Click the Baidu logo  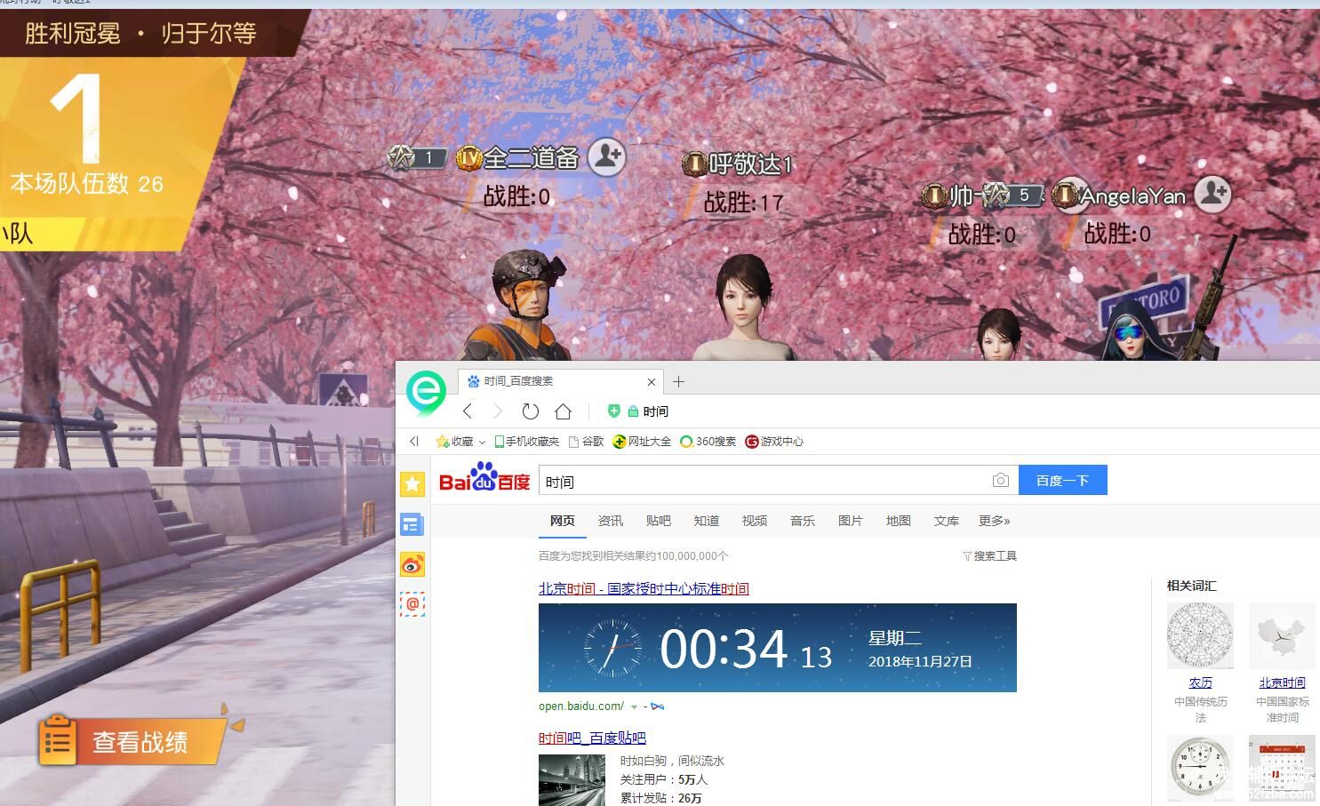[x=484, y=478]
